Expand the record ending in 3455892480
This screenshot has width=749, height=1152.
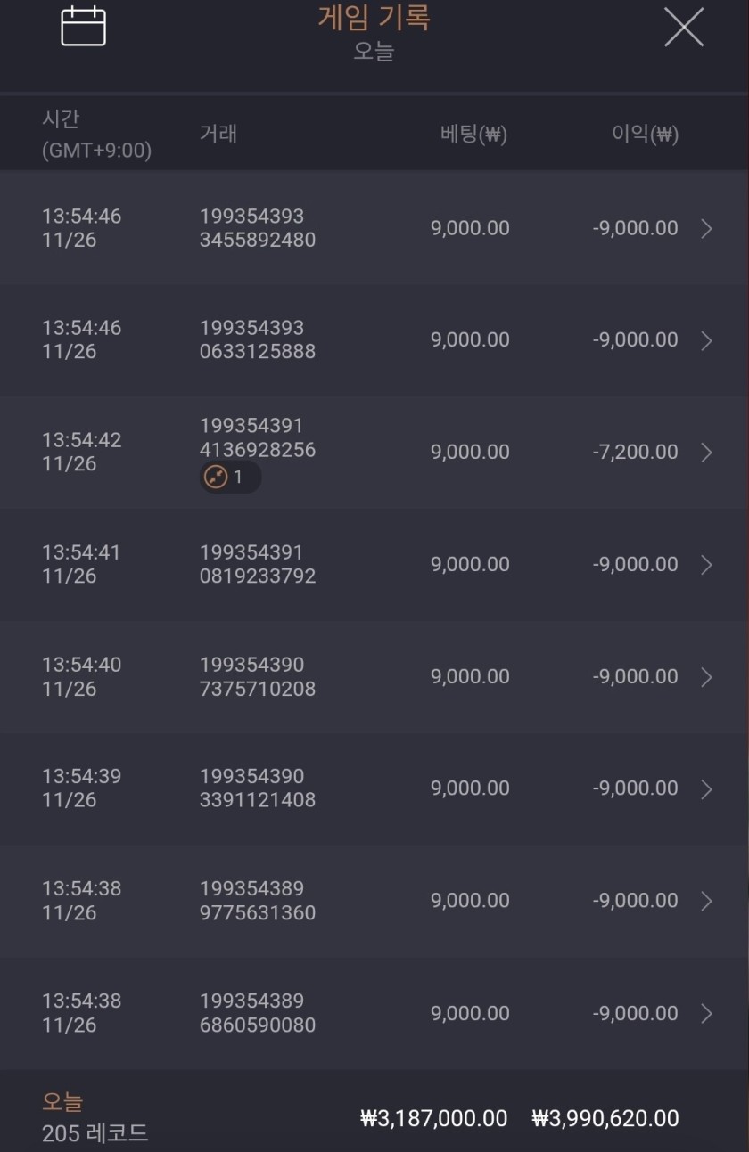707,229
